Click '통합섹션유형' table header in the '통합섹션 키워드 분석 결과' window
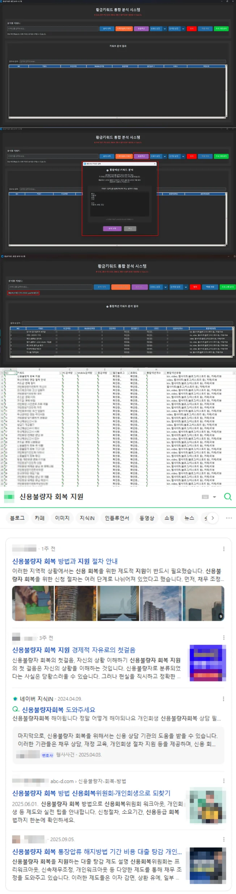236x894 pixels. (x=211, y=328)
